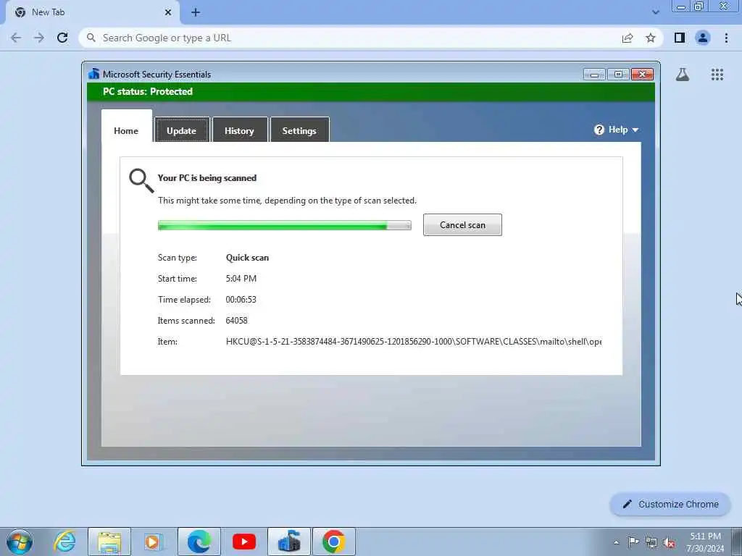Click the Quick scan scan type value
Image resolution: width=742 pixels, height=556 pixels.
247,258
